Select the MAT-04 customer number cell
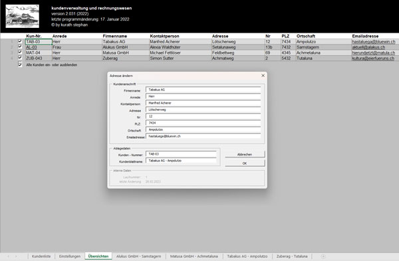399x261 pixels. click(39, 53)
